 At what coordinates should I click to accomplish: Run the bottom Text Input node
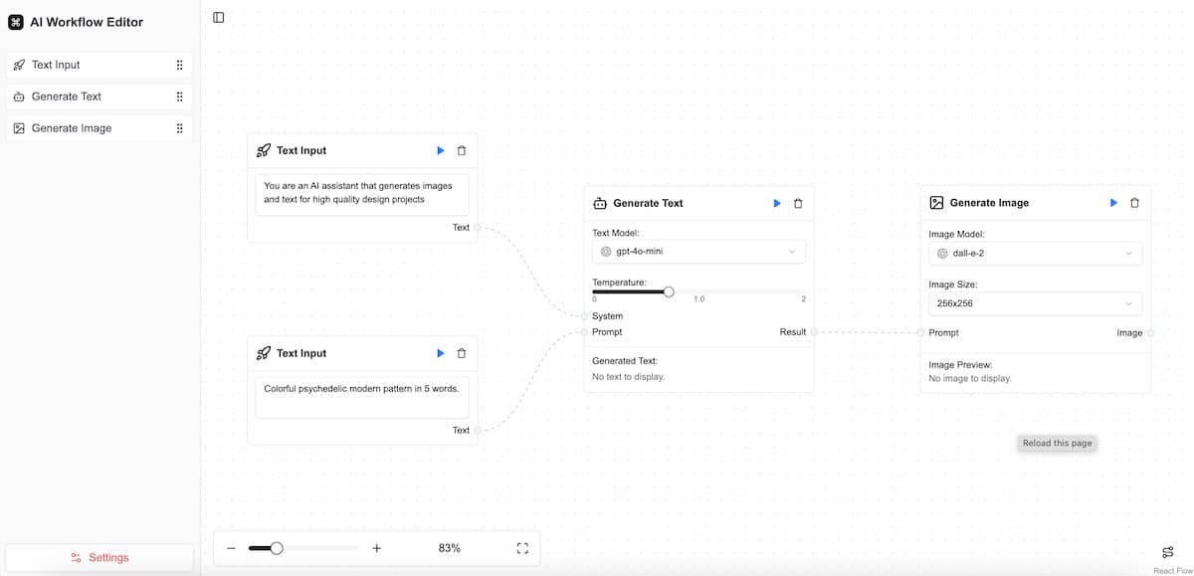(440, 353)
